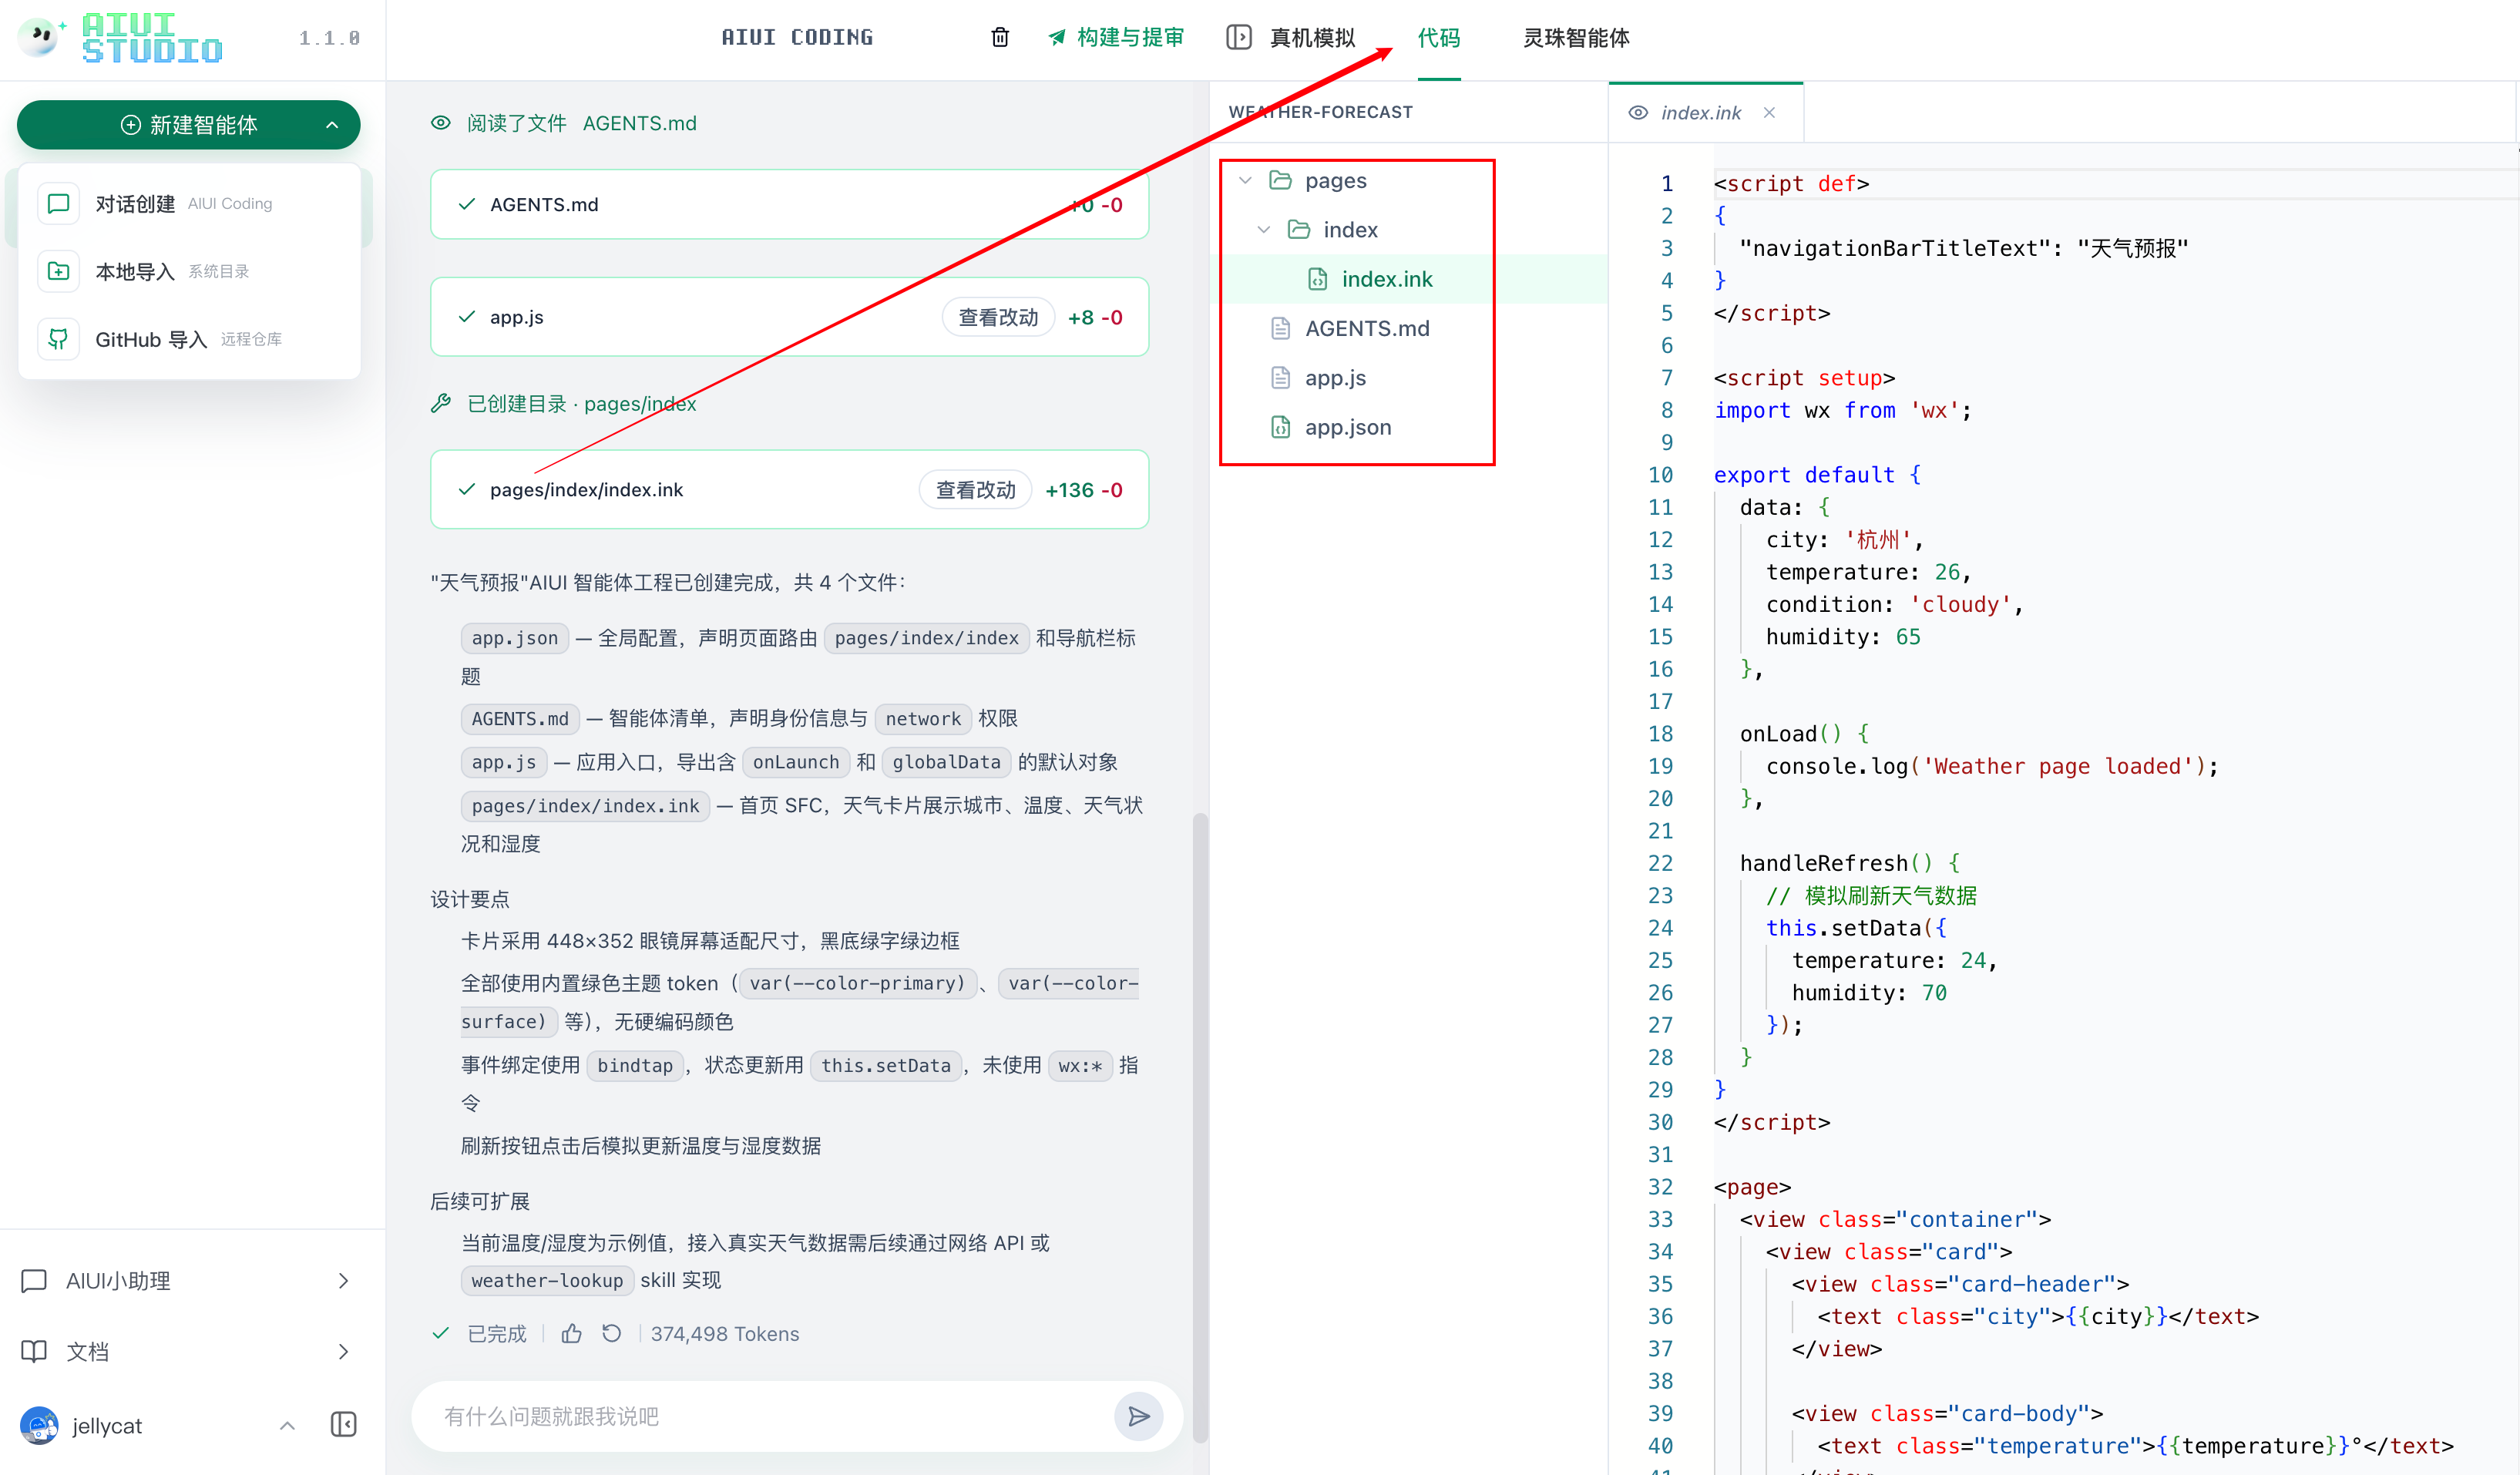Open the AGENTS.md file card
2520x1475 pixels.
[789, 204]
